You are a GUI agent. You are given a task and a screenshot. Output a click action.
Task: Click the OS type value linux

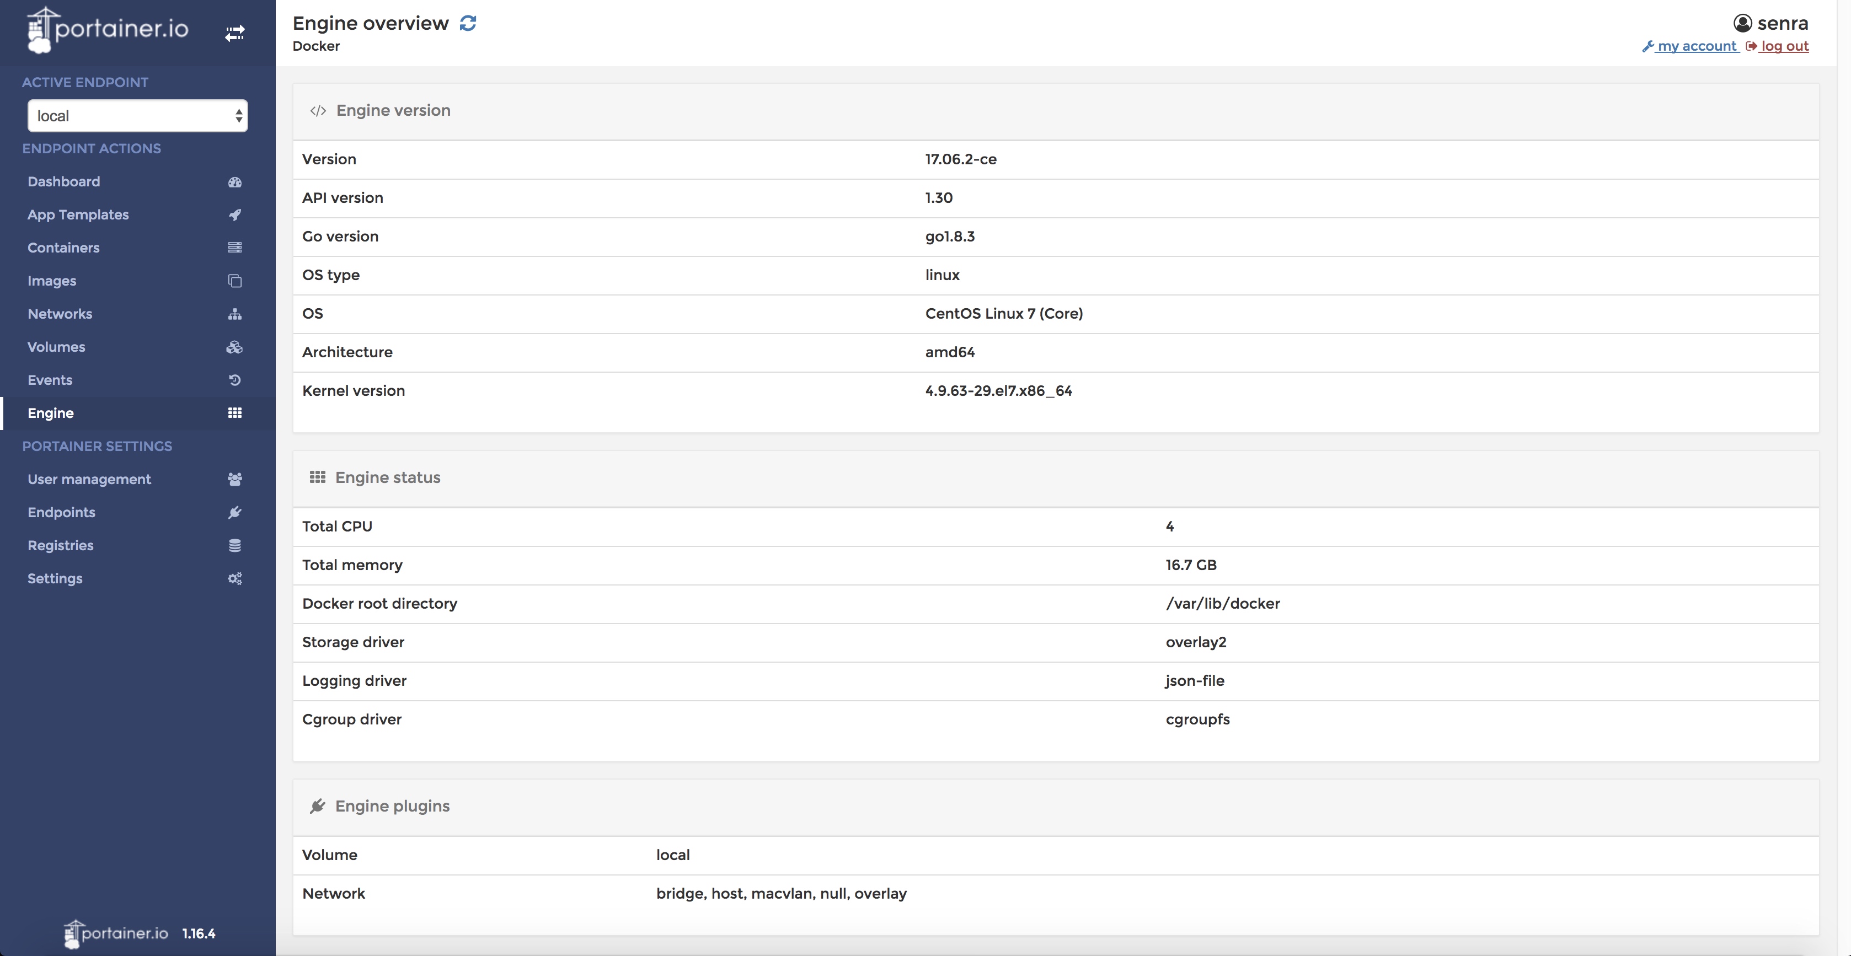(x=942, y=275)
